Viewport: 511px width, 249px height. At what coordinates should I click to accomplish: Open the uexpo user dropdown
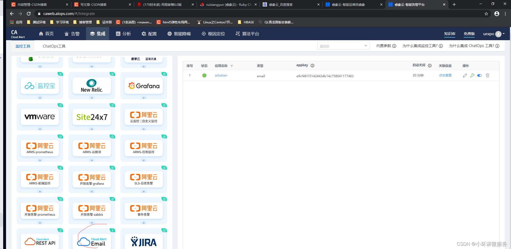[x=494, y=34]
